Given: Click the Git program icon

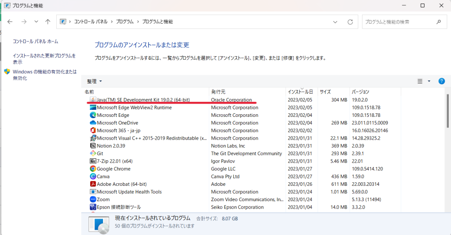Looking at the screenshot, I should [93, 153].
